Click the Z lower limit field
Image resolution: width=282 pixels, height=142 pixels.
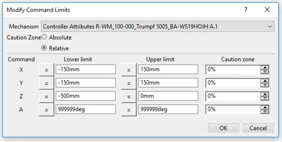point(85,96)
